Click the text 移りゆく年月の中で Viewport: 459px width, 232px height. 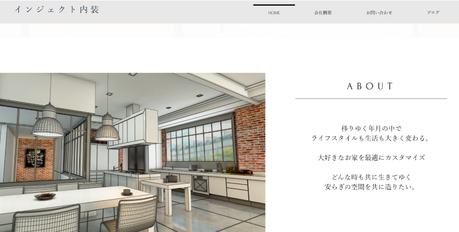[x=371, y=128]
